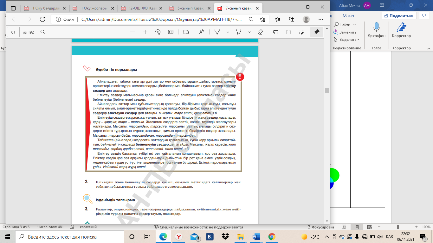The width and height of the screenshot is (433, 243).
Task: Switch Word to Focus mode (Фокусировка)
Action: tap(320, 227)
